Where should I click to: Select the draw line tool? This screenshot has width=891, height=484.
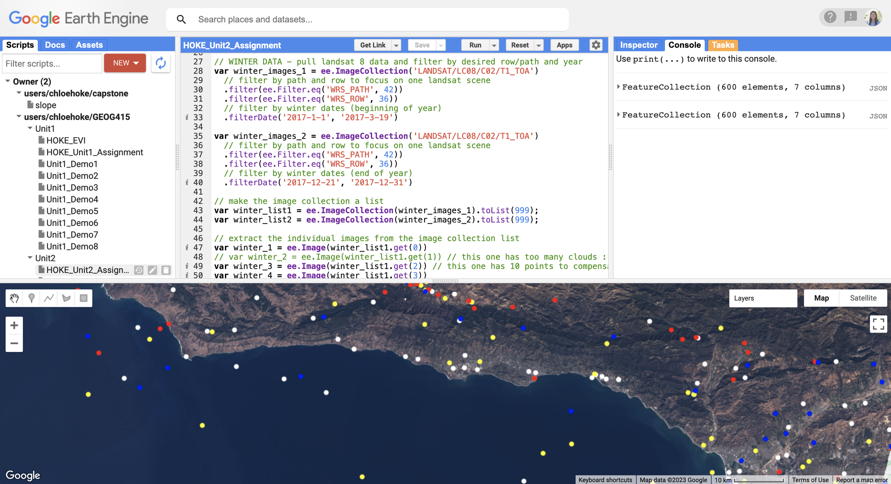[x=49, y=298]
